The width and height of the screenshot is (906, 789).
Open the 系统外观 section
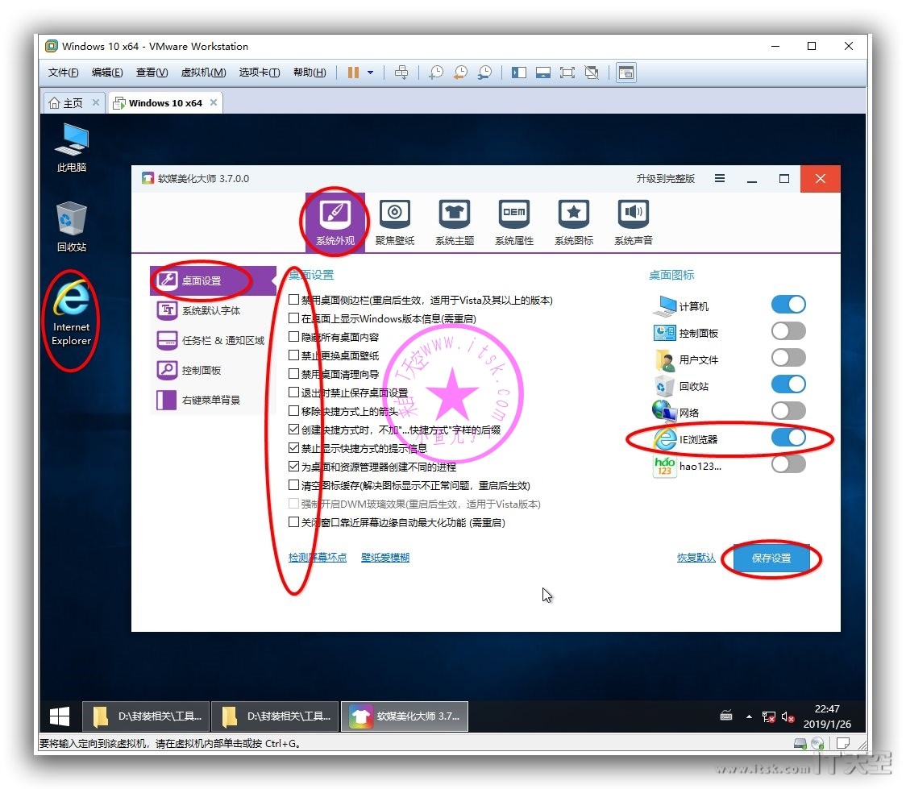click(335, 222)
